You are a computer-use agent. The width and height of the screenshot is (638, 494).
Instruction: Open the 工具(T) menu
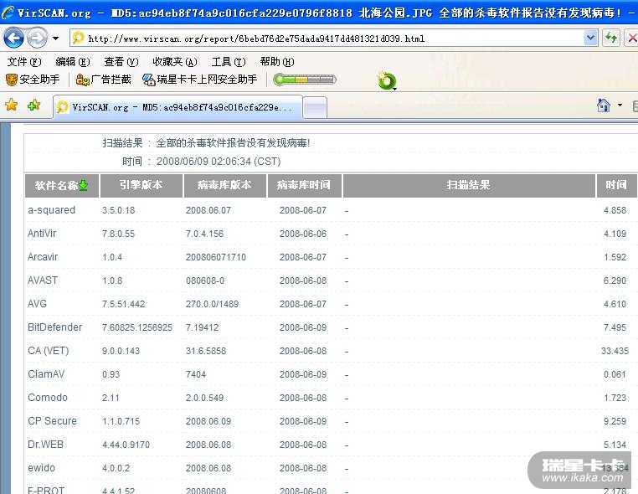[229, 62]
